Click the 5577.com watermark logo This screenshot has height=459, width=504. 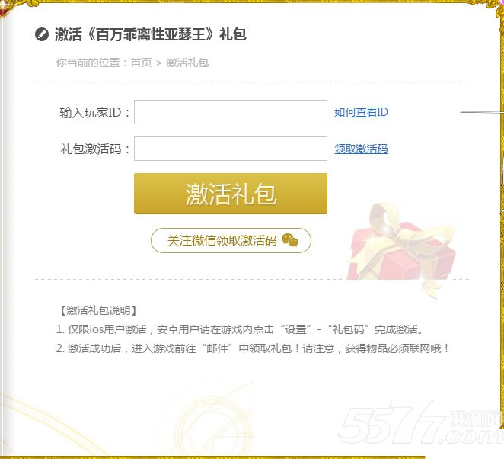click(421, 422)
